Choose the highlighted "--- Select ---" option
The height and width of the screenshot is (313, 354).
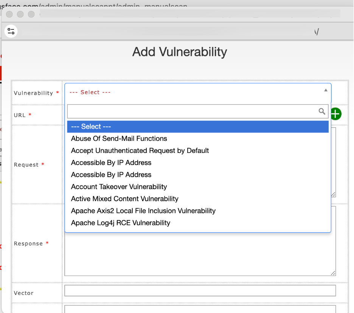(198, 126)
